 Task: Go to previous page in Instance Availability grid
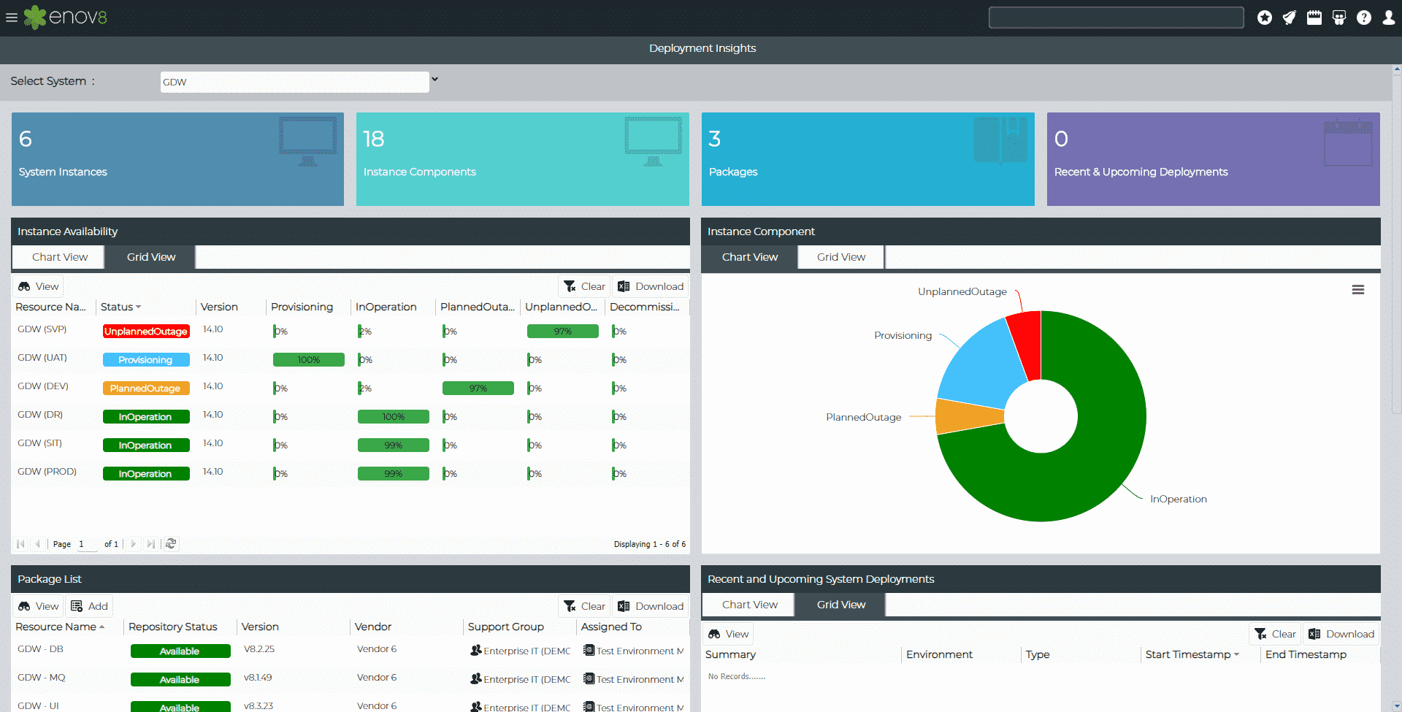pos(37,544)
